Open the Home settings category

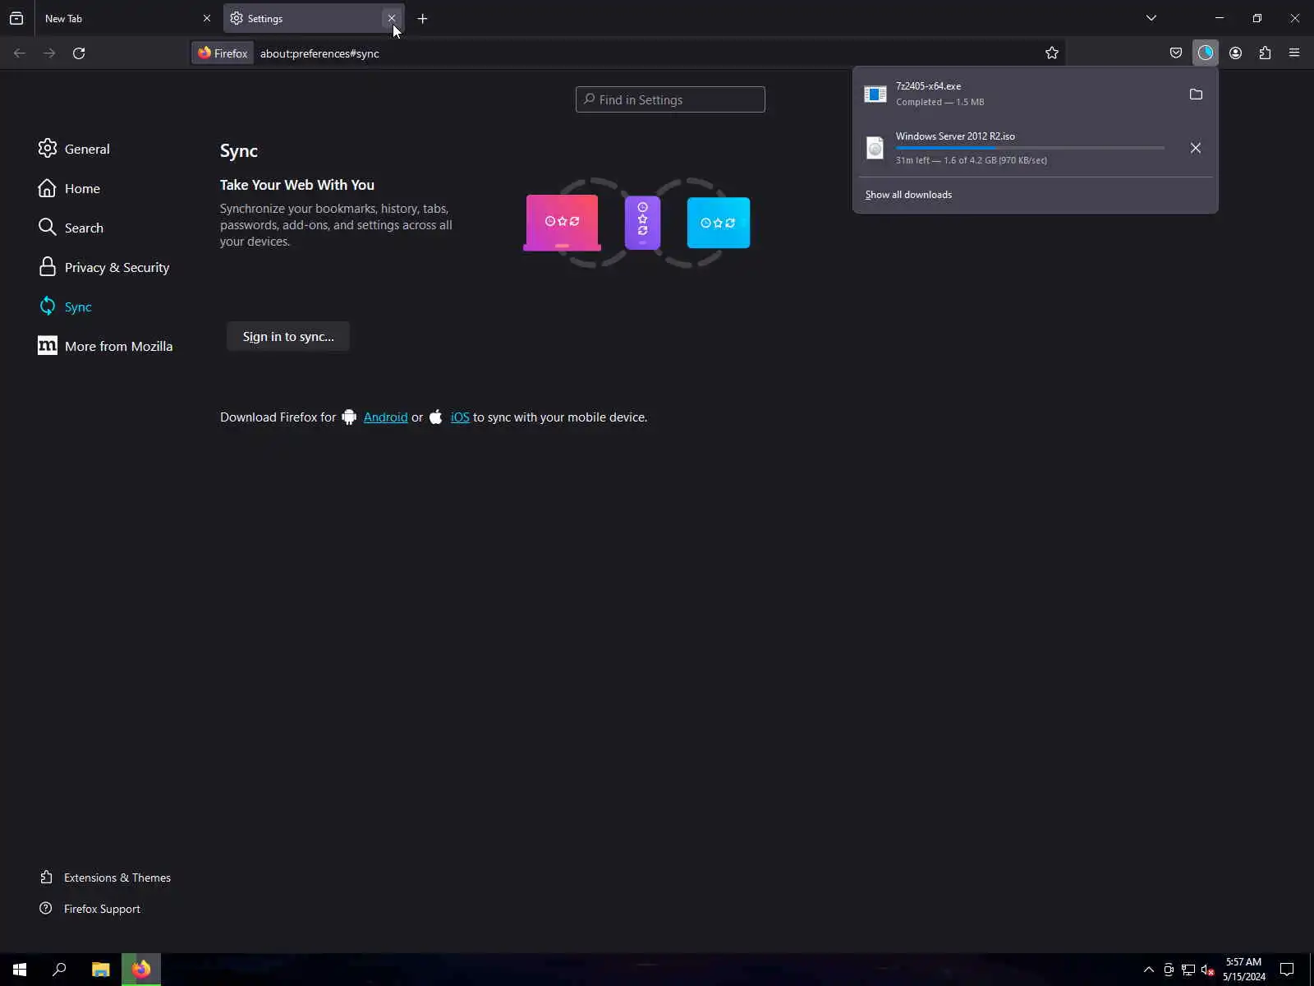(x=69, y=188)
